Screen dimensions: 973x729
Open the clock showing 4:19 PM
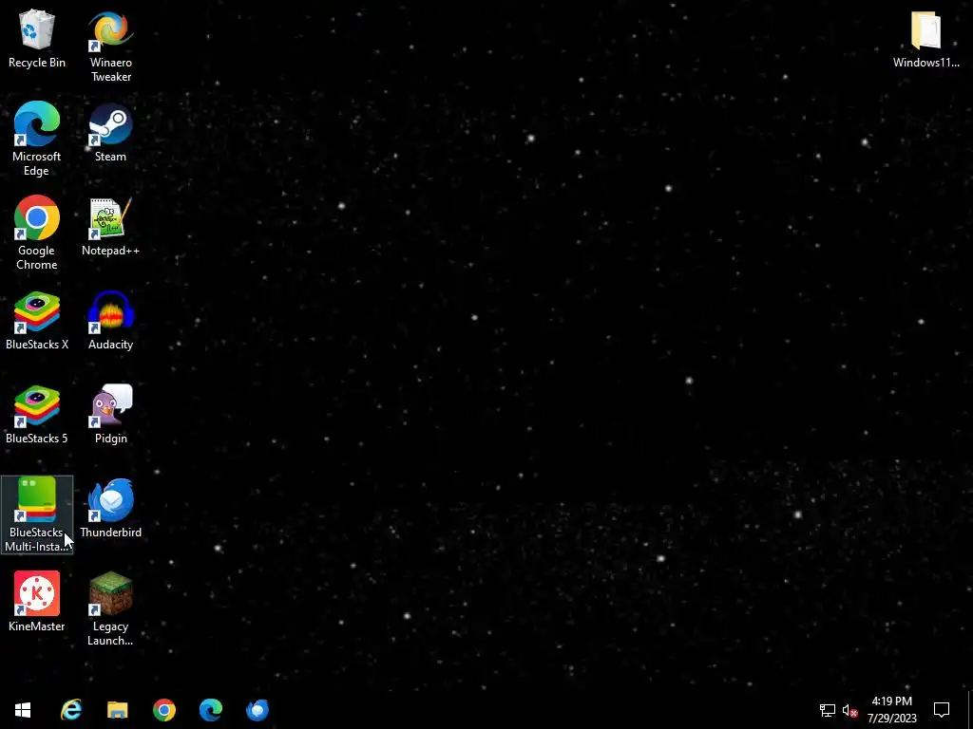tap(891, 710)
